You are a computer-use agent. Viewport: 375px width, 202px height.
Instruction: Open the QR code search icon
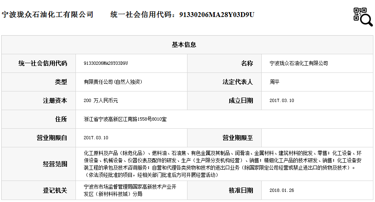tap(363, 17)
